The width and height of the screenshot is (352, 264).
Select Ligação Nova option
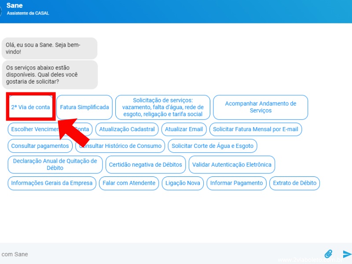(183, 183)
